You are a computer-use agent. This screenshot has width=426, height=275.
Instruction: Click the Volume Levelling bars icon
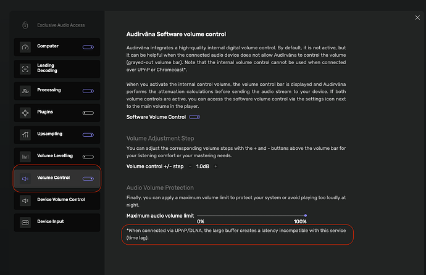click(25, 157)
